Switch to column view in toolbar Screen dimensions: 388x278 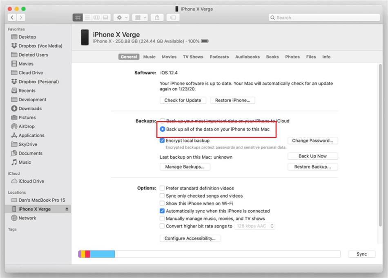tap(96, 18)
